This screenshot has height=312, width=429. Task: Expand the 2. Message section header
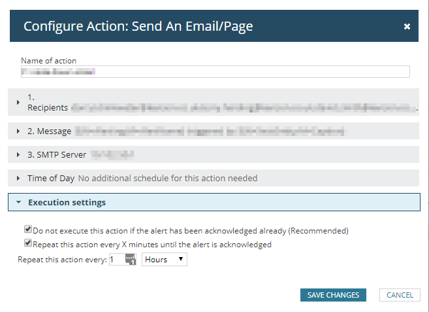(50, 131)
